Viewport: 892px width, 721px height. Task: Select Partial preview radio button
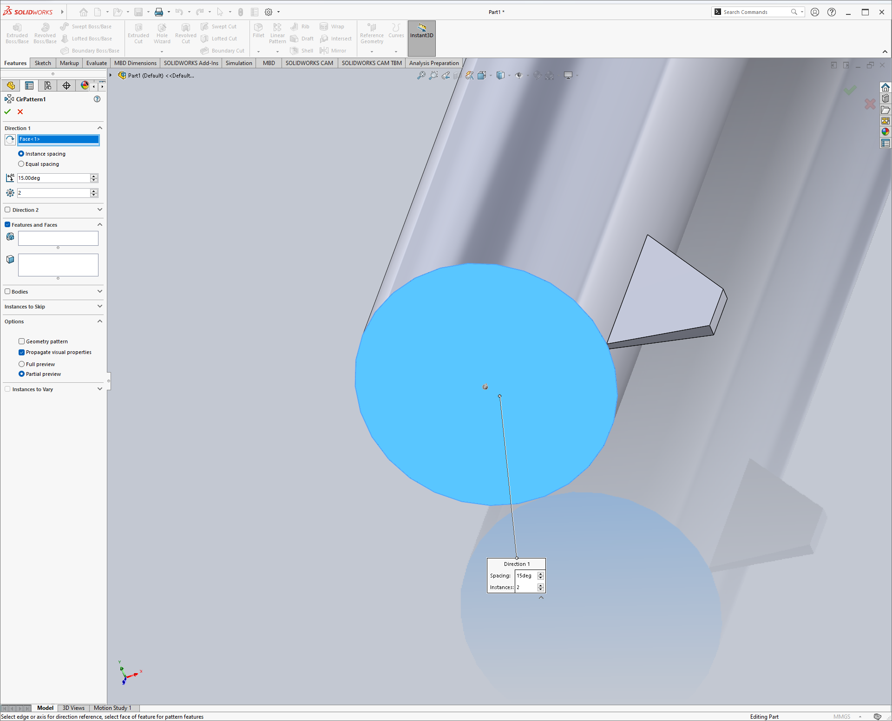click(21, 374)
